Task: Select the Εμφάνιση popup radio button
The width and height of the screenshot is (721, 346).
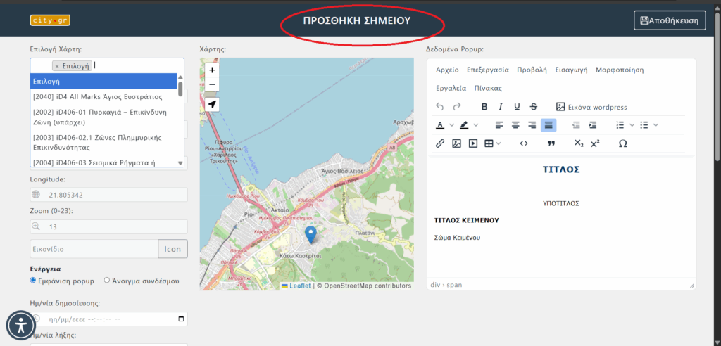Action: pos(33,281)
